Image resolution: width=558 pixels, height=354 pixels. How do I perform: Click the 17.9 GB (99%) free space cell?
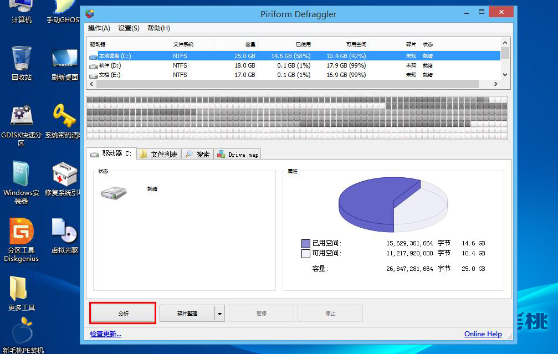[346, 65]
